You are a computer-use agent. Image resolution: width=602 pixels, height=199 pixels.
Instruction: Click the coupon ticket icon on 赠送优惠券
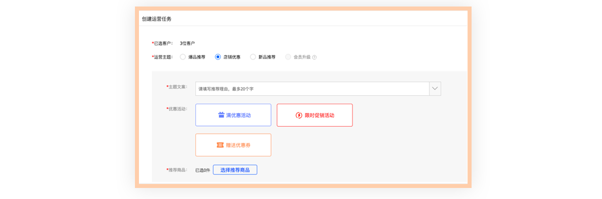[x=220, y=145]
